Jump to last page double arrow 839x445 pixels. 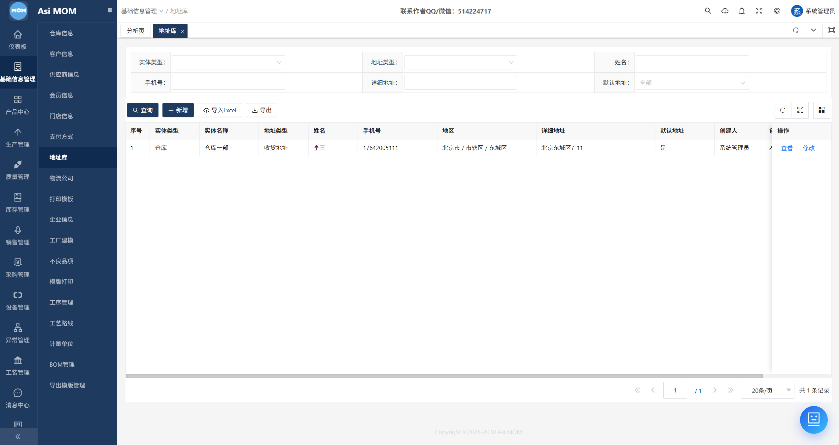[x=731, y=390]
